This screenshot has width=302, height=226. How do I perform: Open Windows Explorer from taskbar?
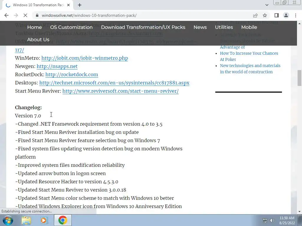26,220
